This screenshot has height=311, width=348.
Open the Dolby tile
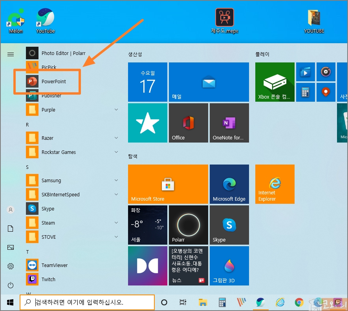148,265
